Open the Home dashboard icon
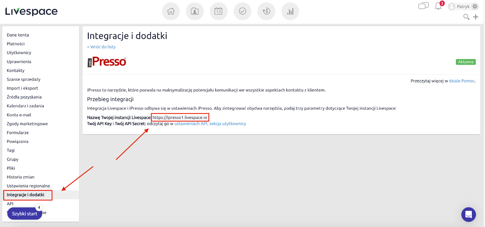 (x=171, y=11)
